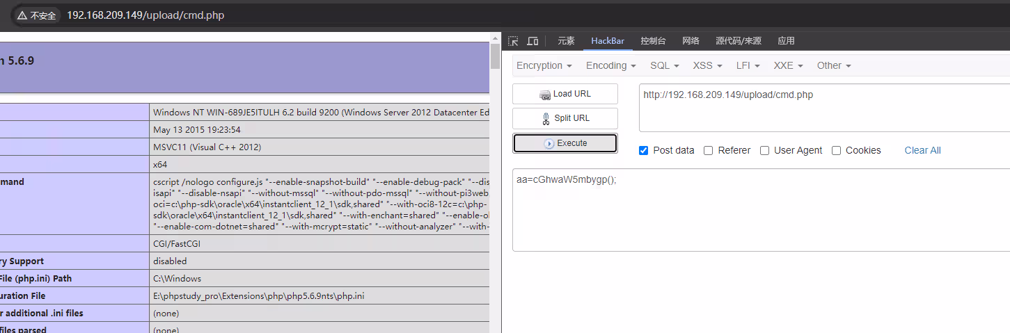Click the inspect element picker icon

coord(513,41)
